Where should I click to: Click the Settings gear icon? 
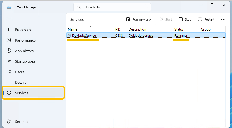pyautogui.click(x=9, y=121)
